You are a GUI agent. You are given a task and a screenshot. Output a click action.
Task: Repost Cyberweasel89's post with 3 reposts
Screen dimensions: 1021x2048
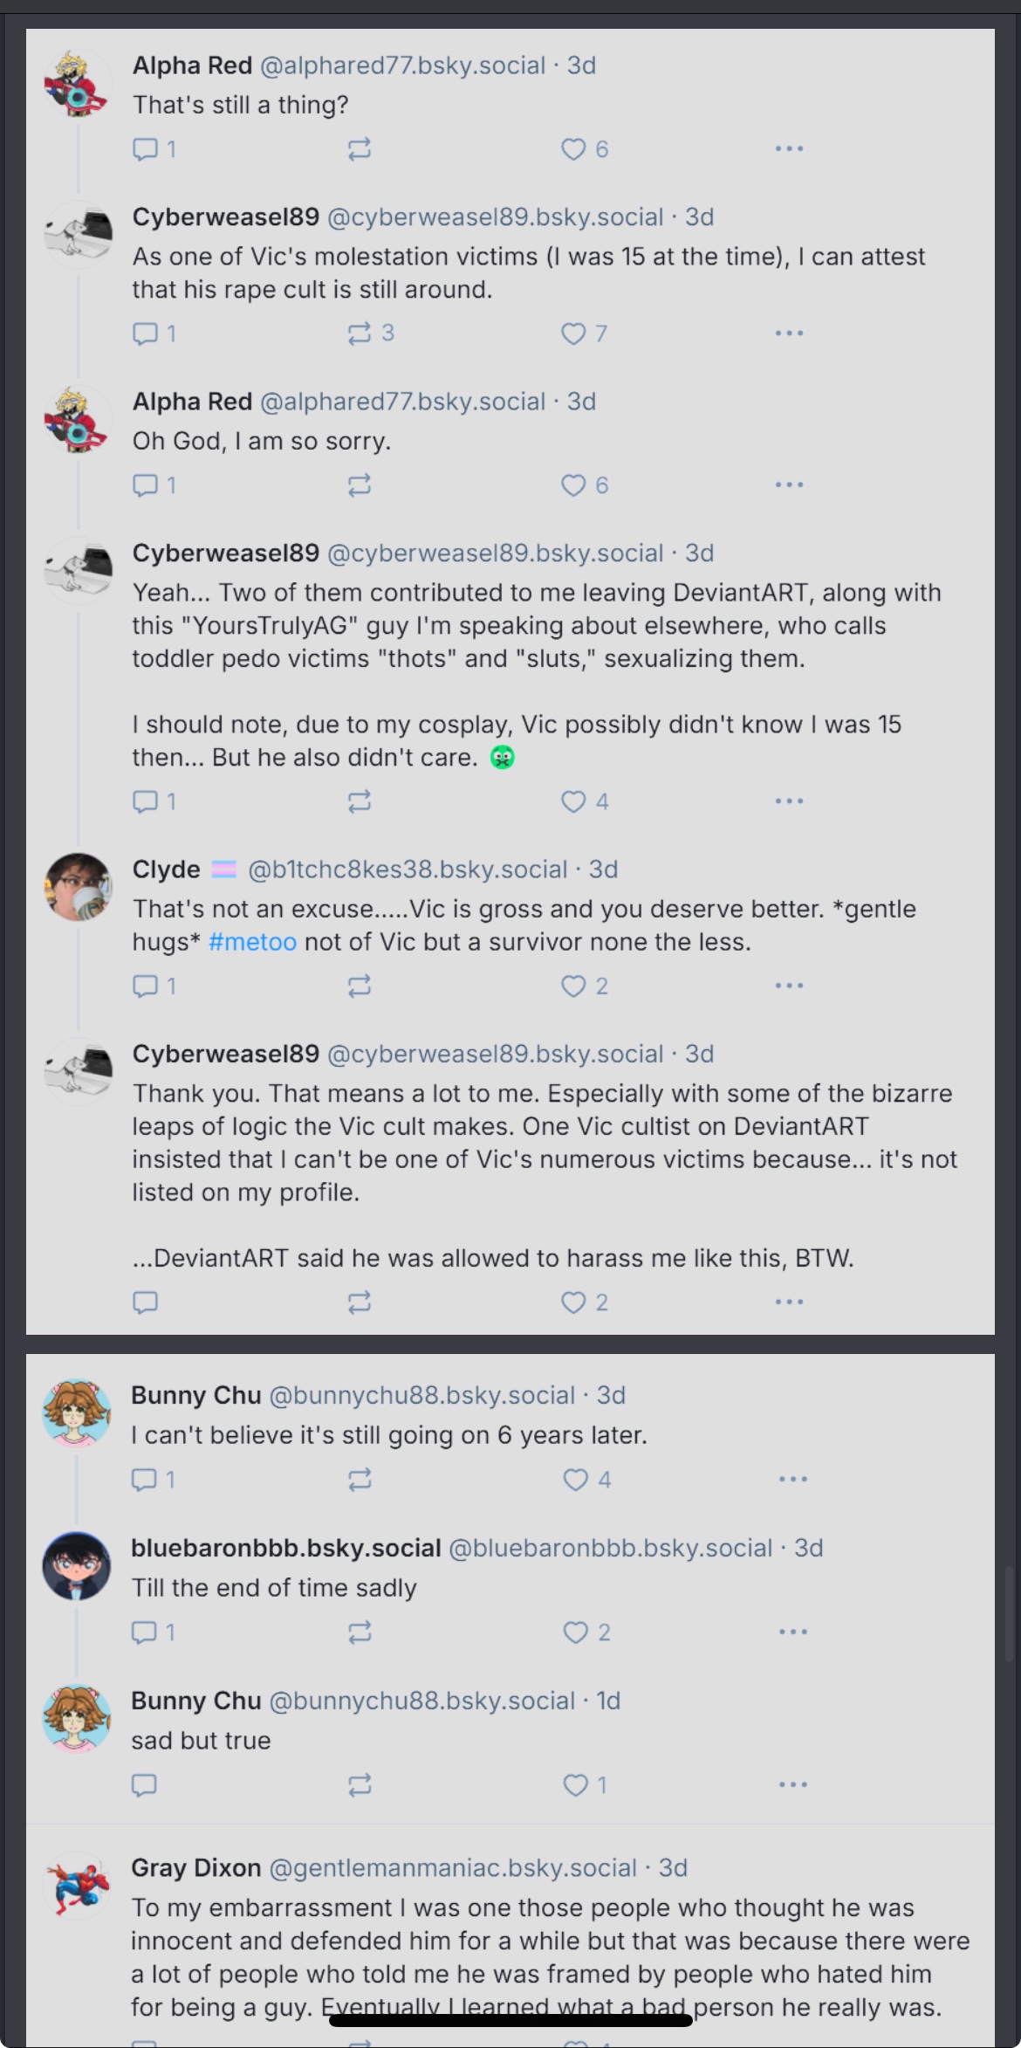click(x=360, y=333)
